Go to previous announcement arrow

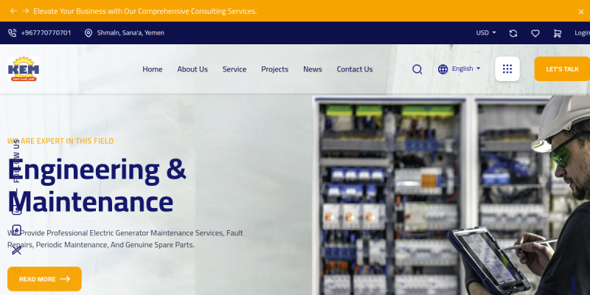[13, 11]
